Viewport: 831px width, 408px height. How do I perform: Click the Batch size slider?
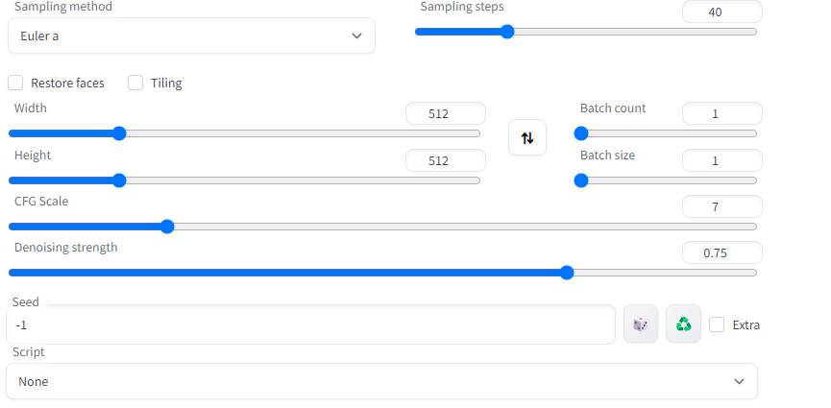668,180
